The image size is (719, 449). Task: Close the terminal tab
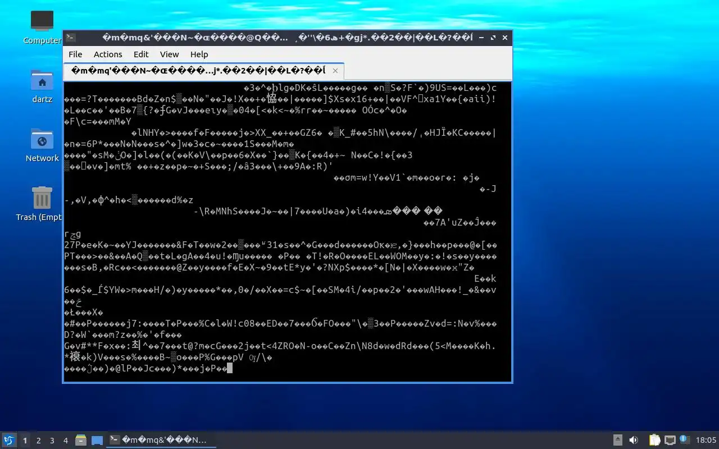[335, 71]
